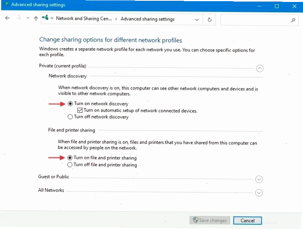Expand the address bar history dropdown
Viewport: 303px width, 229px height.
(x=197, y=20)
